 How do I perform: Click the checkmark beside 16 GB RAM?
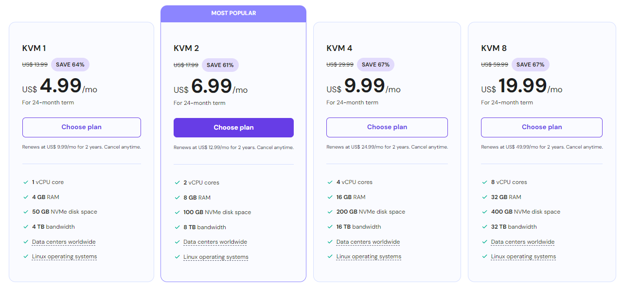(330, 197)
